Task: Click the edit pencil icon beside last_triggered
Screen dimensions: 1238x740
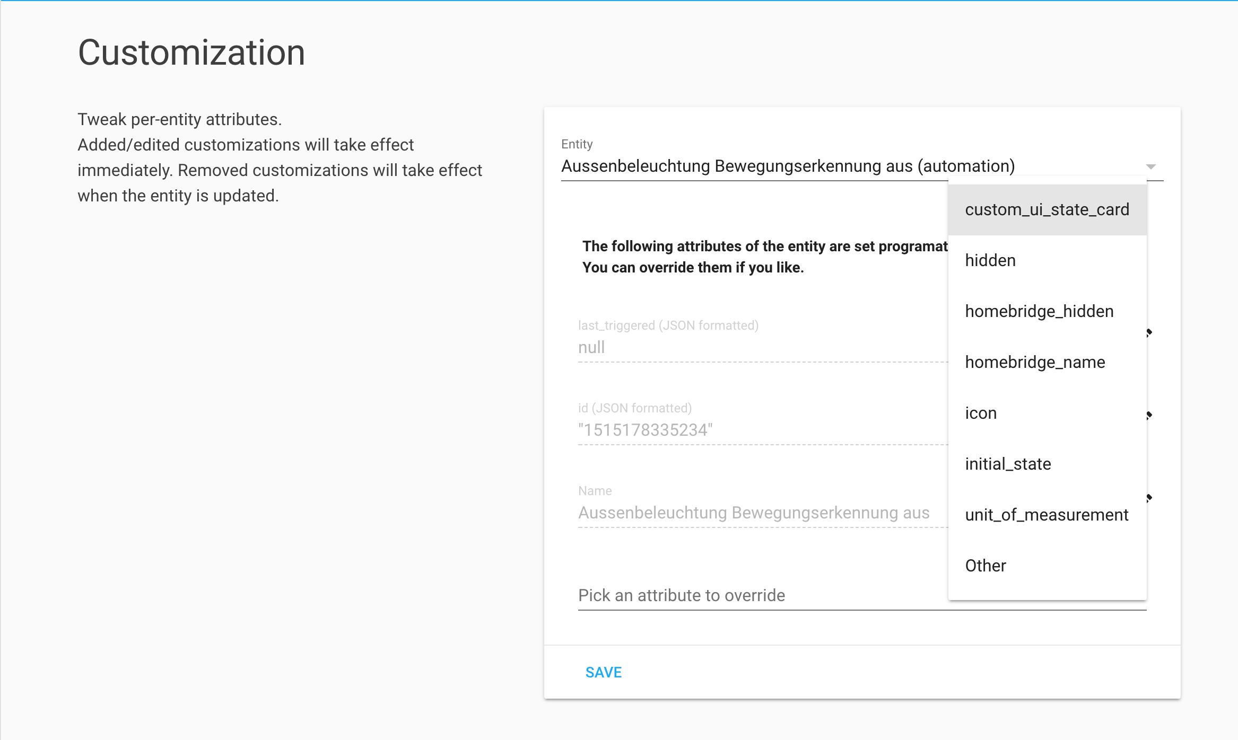Action: (x=1149, y=333)
